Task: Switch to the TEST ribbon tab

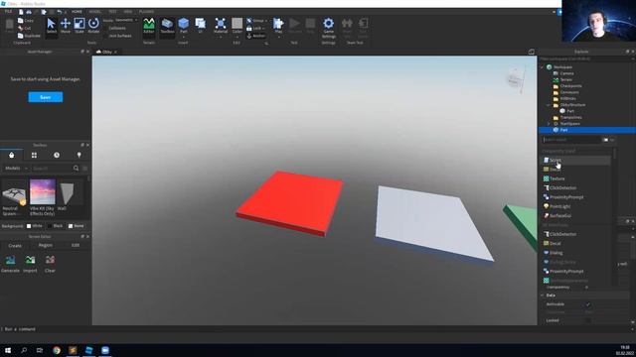Action: (112, 12)
